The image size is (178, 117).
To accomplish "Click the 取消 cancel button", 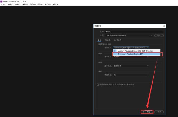I will [159, 112].
